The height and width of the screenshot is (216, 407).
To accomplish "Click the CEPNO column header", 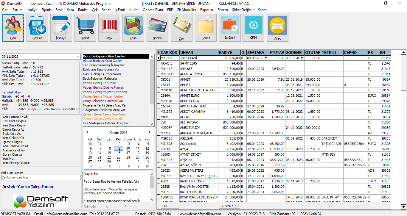I will click(355, 53).
